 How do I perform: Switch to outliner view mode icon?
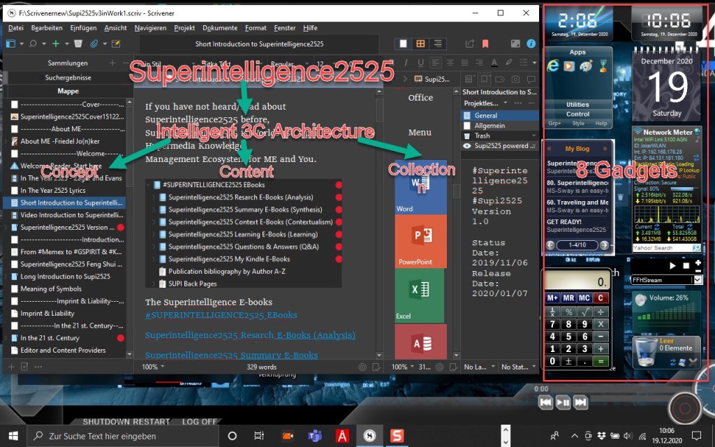pos(437,44)
